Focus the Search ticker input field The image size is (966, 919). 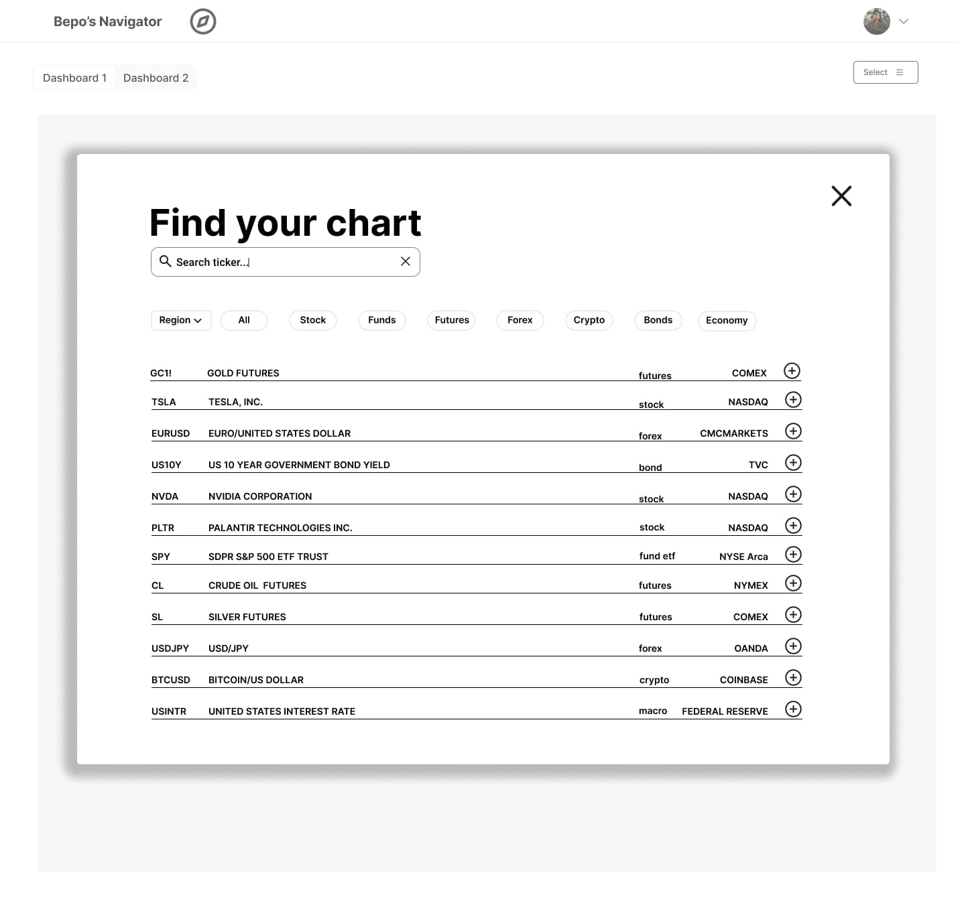286,262
